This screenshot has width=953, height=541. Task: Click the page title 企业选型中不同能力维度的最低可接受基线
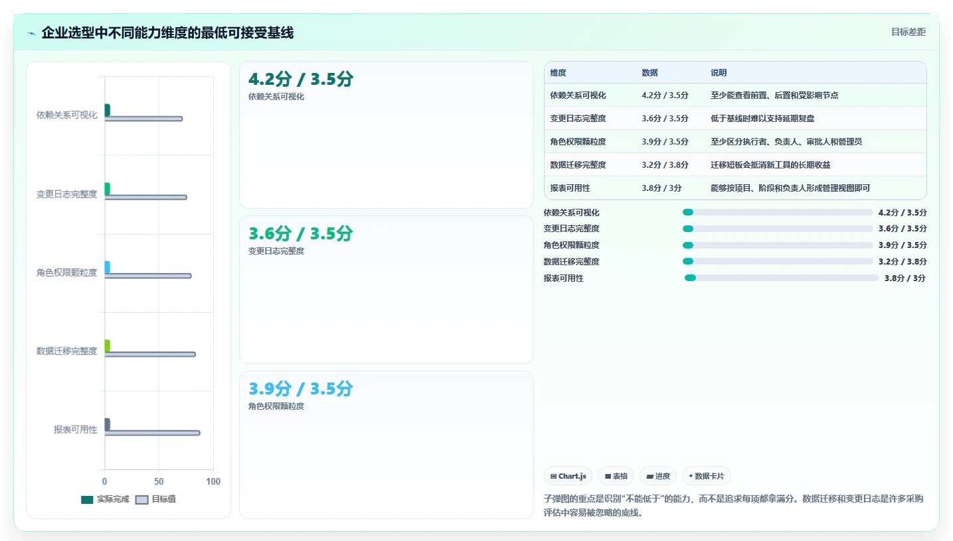167,33
